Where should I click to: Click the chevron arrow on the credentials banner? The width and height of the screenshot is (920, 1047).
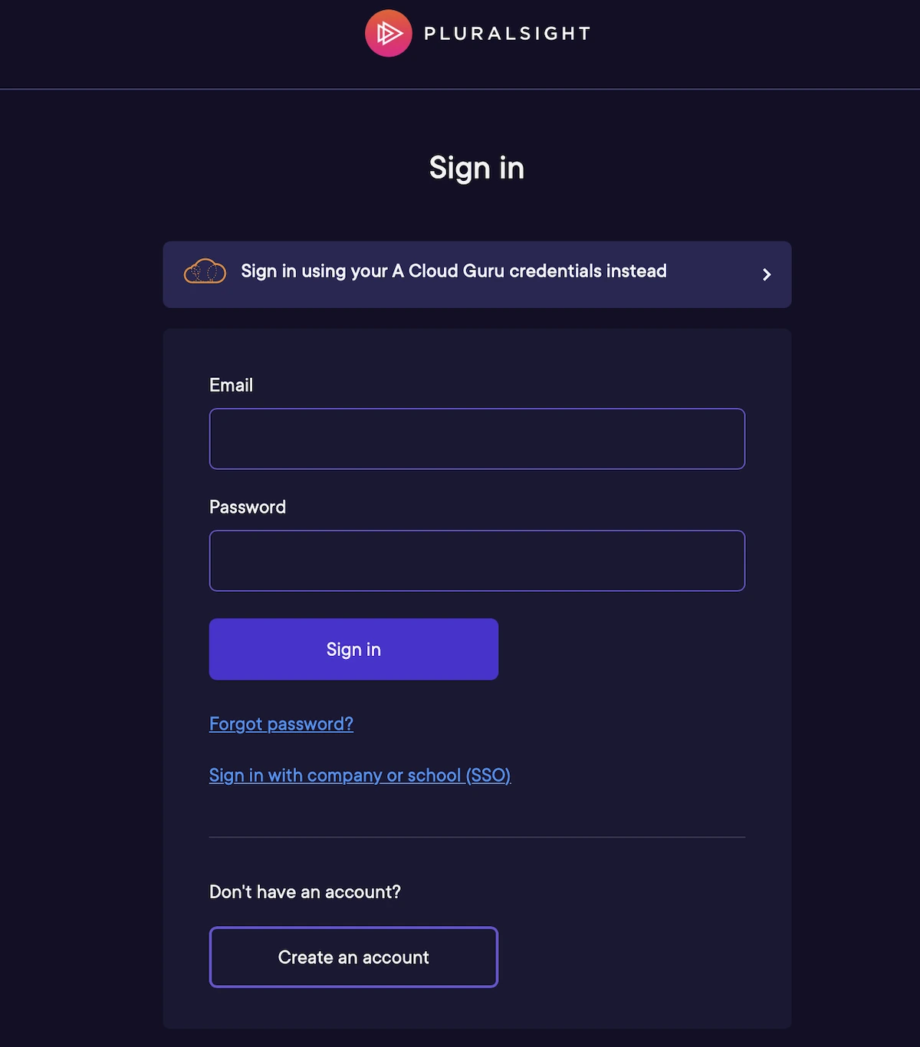(765, 274)
